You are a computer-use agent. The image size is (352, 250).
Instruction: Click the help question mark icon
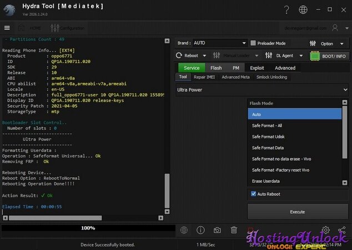coord(286,10)
